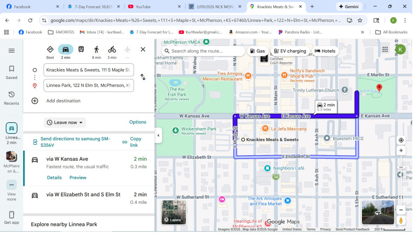Open Details for W Kansas Ave route
419x239 pixels.
pyautogui.click(x=54, y=178)
